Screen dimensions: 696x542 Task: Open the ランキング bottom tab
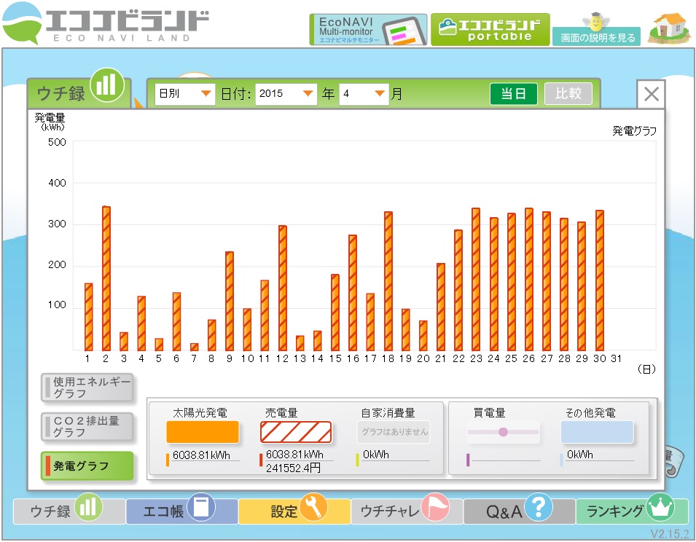[x=633, y=511]
